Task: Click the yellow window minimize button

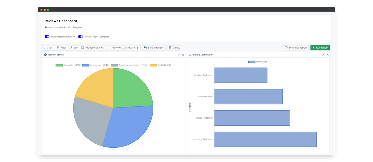Action: pyautogui.click(x=44, y=10)
